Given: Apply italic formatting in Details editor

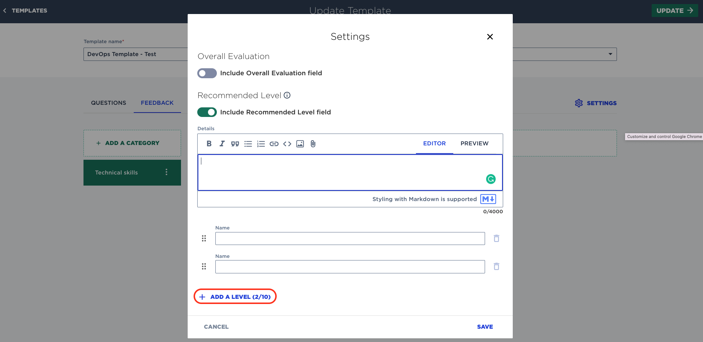Looking at the screenshot, I should (x=222, y=144).
